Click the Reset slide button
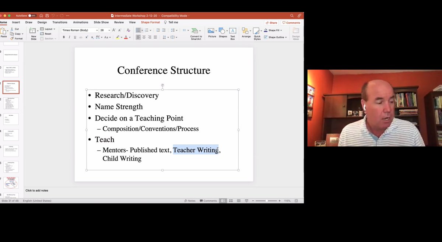442x242 pixels. pos(46,34)
